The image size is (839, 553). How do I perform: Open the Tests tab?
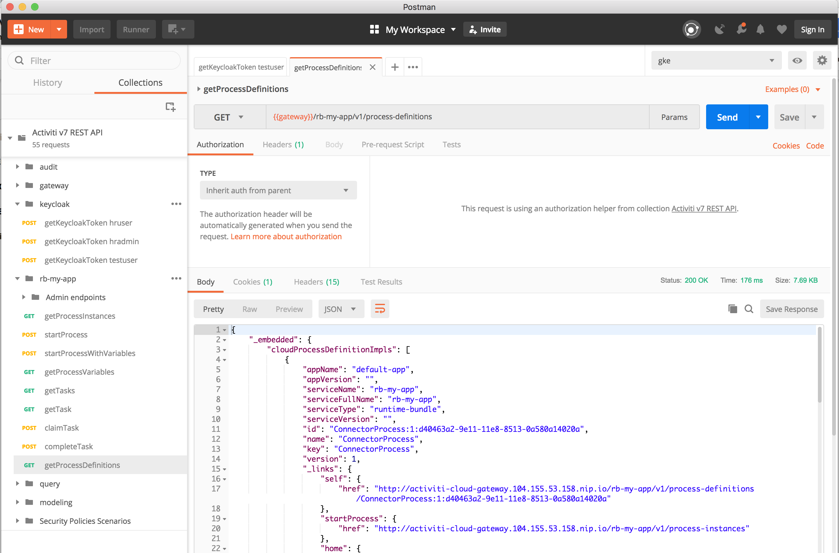click(x=451, y=144)
